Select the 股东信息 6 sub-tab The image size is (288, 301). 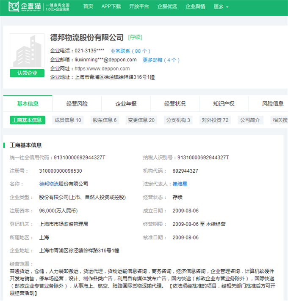pyautogui.click(x=105, y=120)
